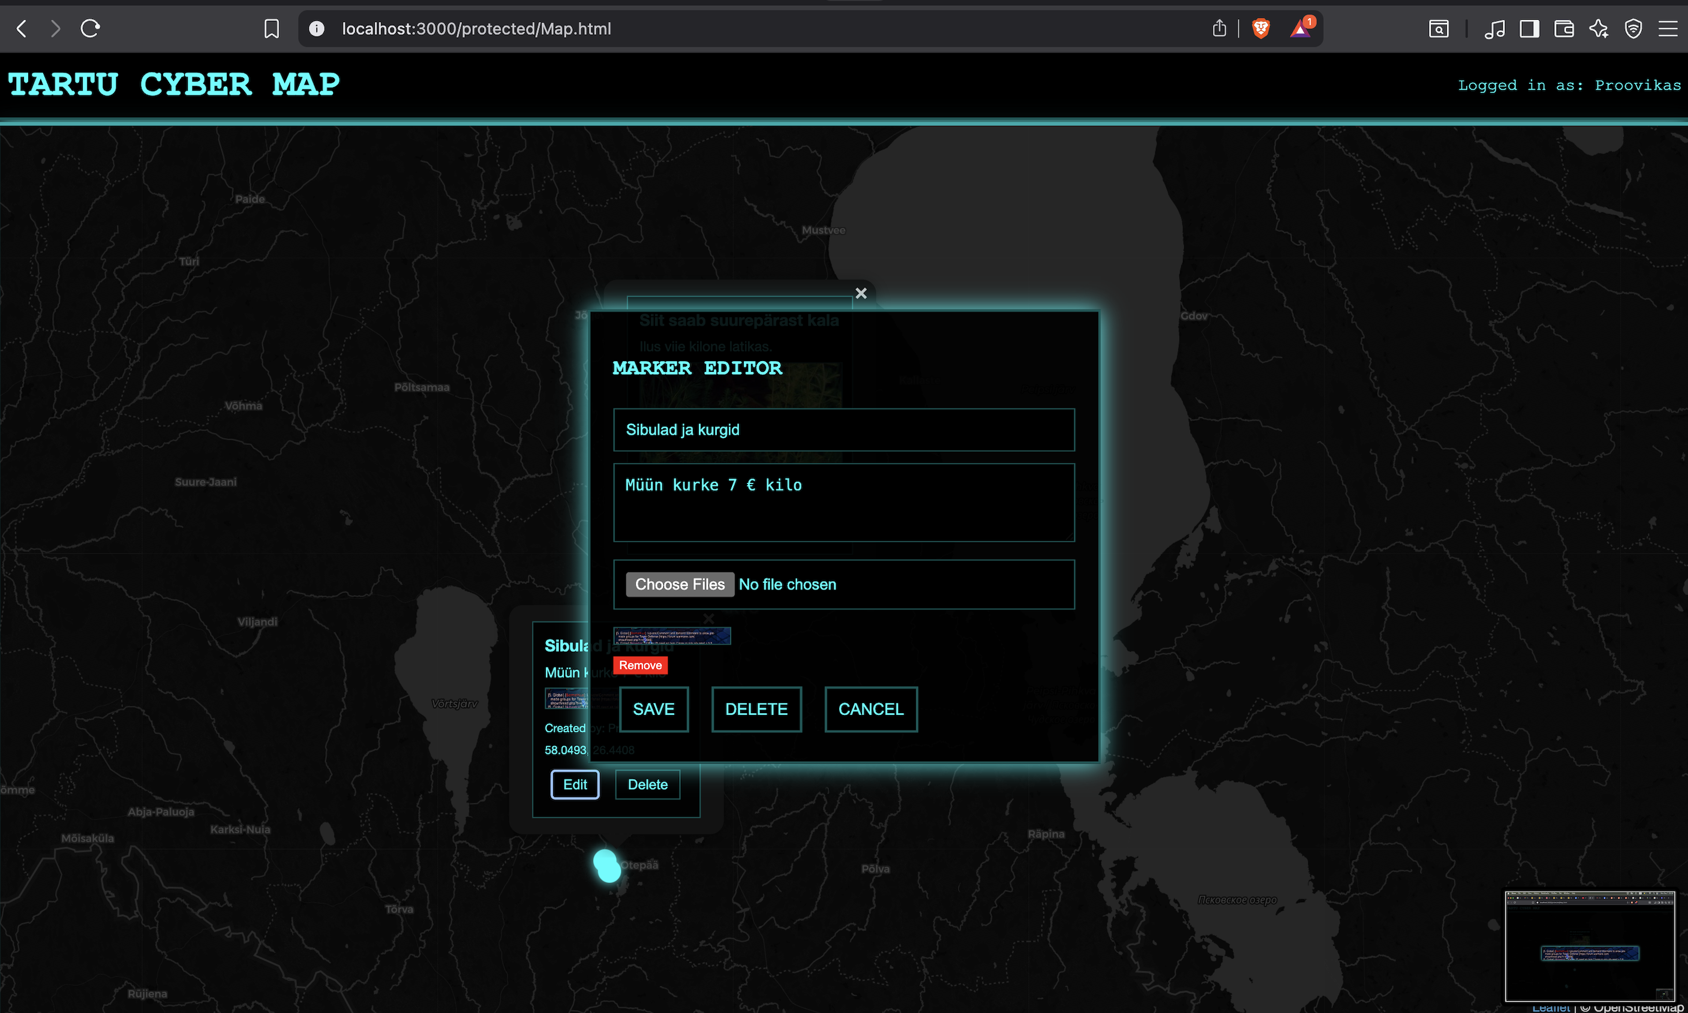Click 'No file chosen' label

pos(787,584)
